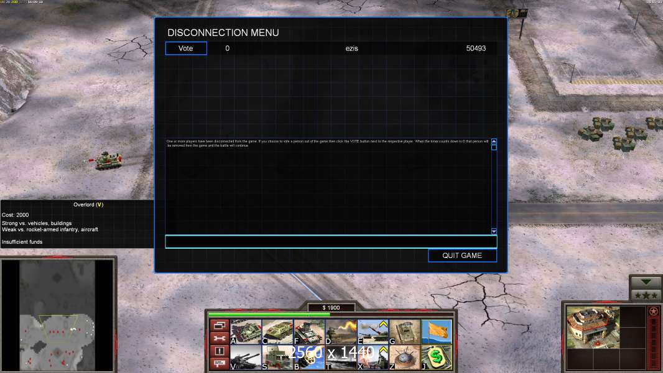
Task: Set rally point with the orange flag icon
Action: pyautogui.click(x=437, y=331)
